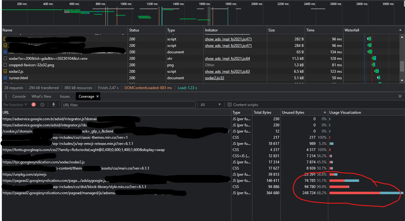This screenshot has width=405, height=221.
Task: Click the 2000 ms timeline overview tick
Action: click(256, 4)
